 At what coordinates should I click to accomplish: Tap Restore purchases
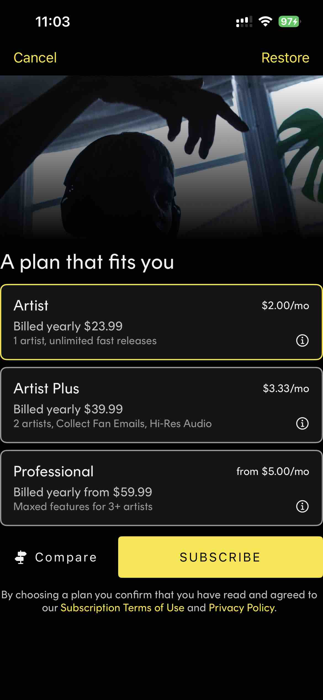coord(285,58)
